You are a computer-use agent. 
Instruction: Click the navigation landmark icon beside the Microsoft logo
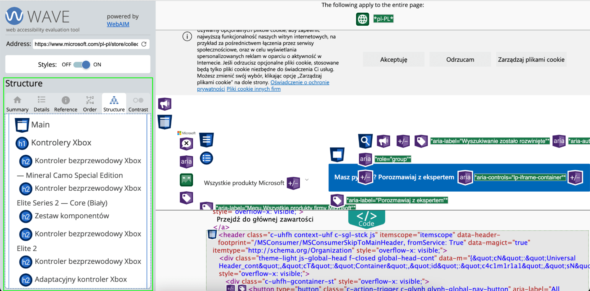(x=207, y=140)
